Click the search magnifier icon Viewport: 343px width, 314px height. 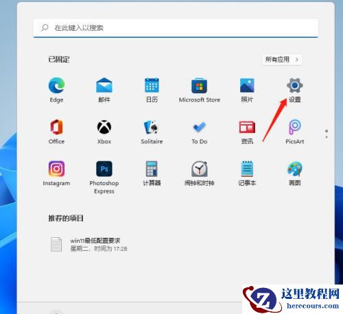click(45, 27)
